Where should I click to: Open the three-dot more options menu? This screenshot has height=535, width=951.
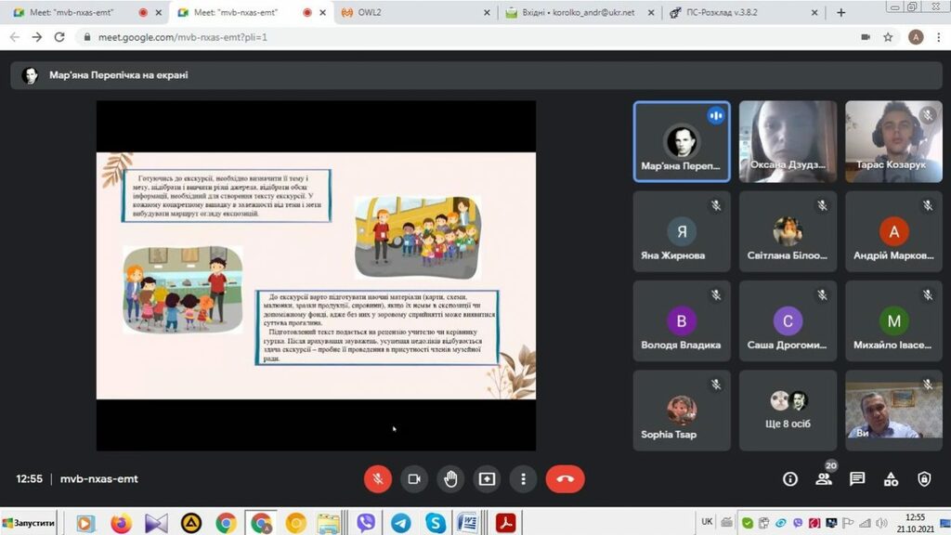[524, 478]
